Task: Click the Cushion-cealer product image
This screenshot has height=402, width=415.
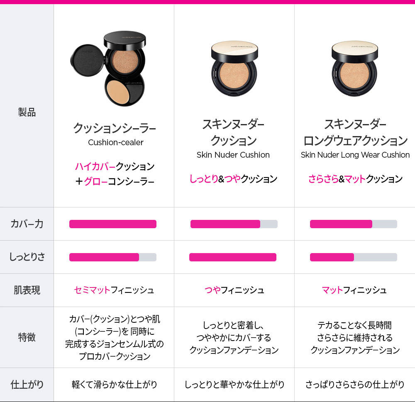Action: (x=108, y=68)
